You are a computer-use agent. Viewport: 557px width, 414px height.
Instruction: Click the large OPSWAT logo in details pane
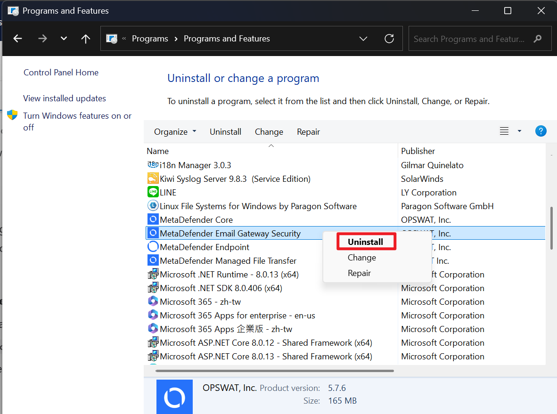click(x=174, y=397)
